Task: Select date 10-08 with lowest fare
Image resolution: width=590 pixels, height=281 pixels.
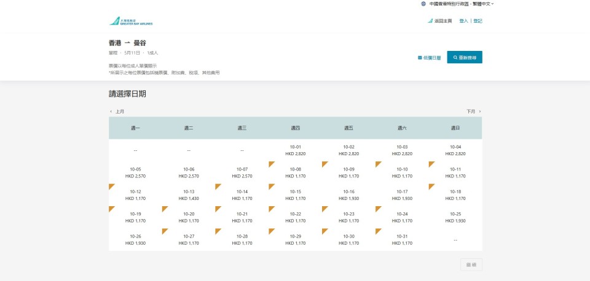Action: click(295, 172)
